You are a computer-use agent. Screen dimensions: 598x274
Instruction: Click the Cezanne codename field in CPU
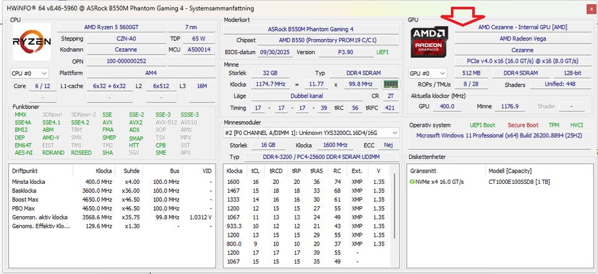[126, 50]
